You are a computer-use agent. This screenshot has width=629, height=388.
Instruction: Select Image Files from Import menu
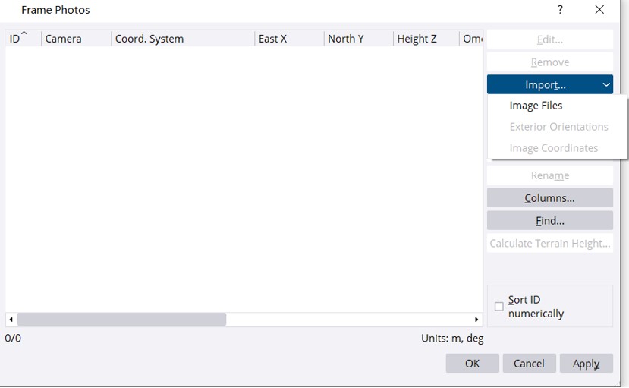coord(536,106)
